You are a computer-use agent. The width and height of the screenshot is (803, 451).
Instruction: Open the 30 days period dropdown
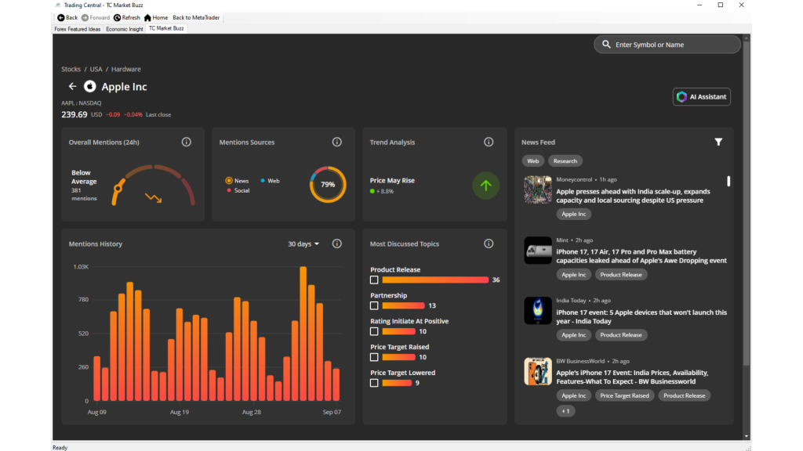pos(303,244)
